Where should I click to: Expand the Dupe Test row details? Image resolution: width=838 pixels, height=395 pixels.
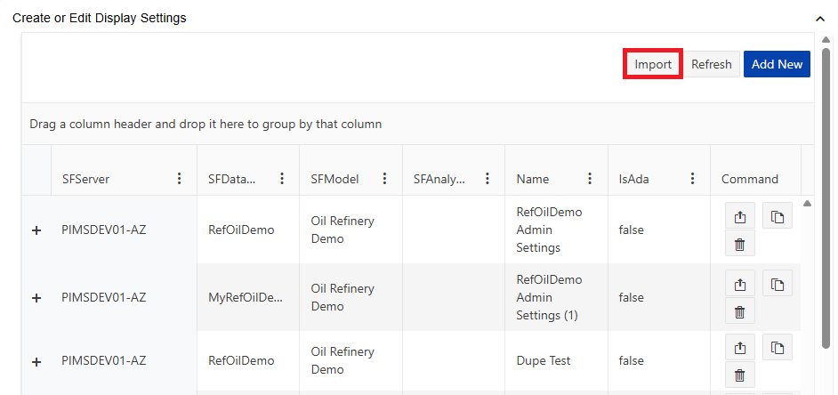[x=36, y=361]
